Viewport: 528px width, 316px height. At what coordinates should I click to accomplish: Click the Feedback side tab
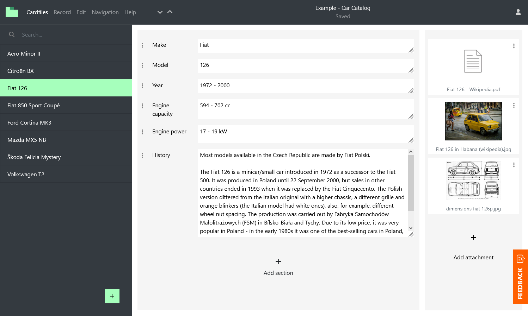point(520,277)
